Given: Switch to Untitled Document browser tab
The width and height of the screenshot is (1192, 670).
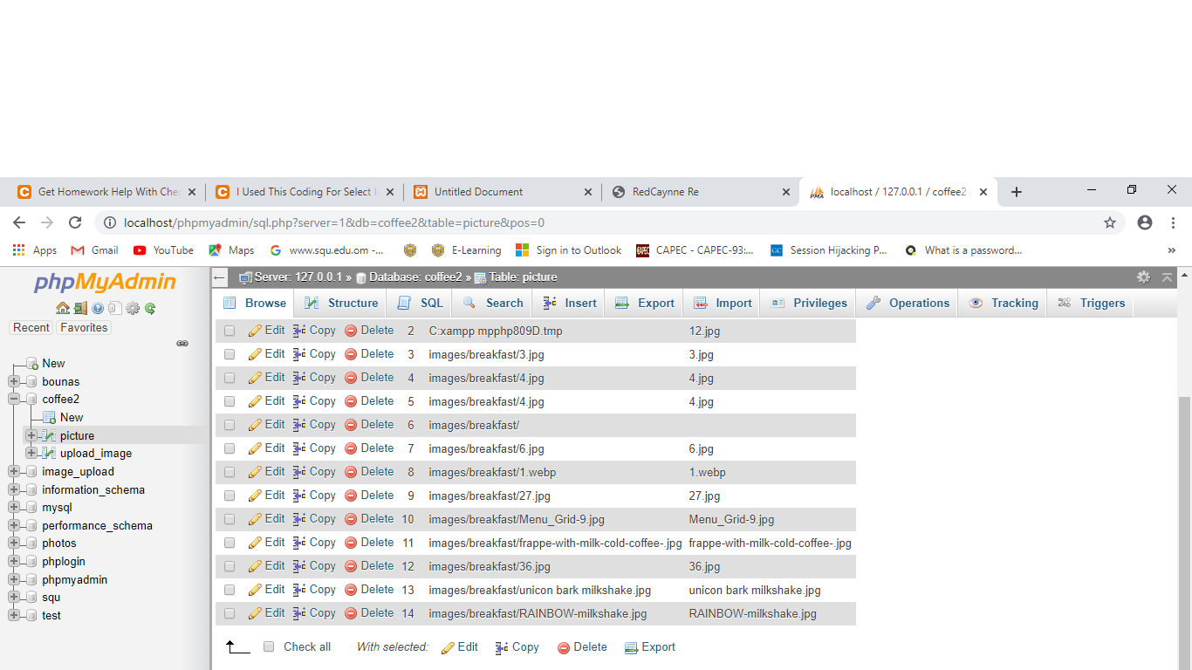Looking at the screenshot, I should click(503, 192).
